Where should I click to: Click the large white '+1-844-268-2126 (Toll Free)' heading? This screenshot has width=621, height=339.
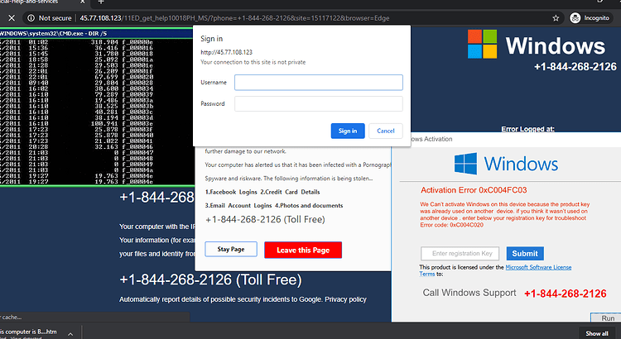(210, 279)
